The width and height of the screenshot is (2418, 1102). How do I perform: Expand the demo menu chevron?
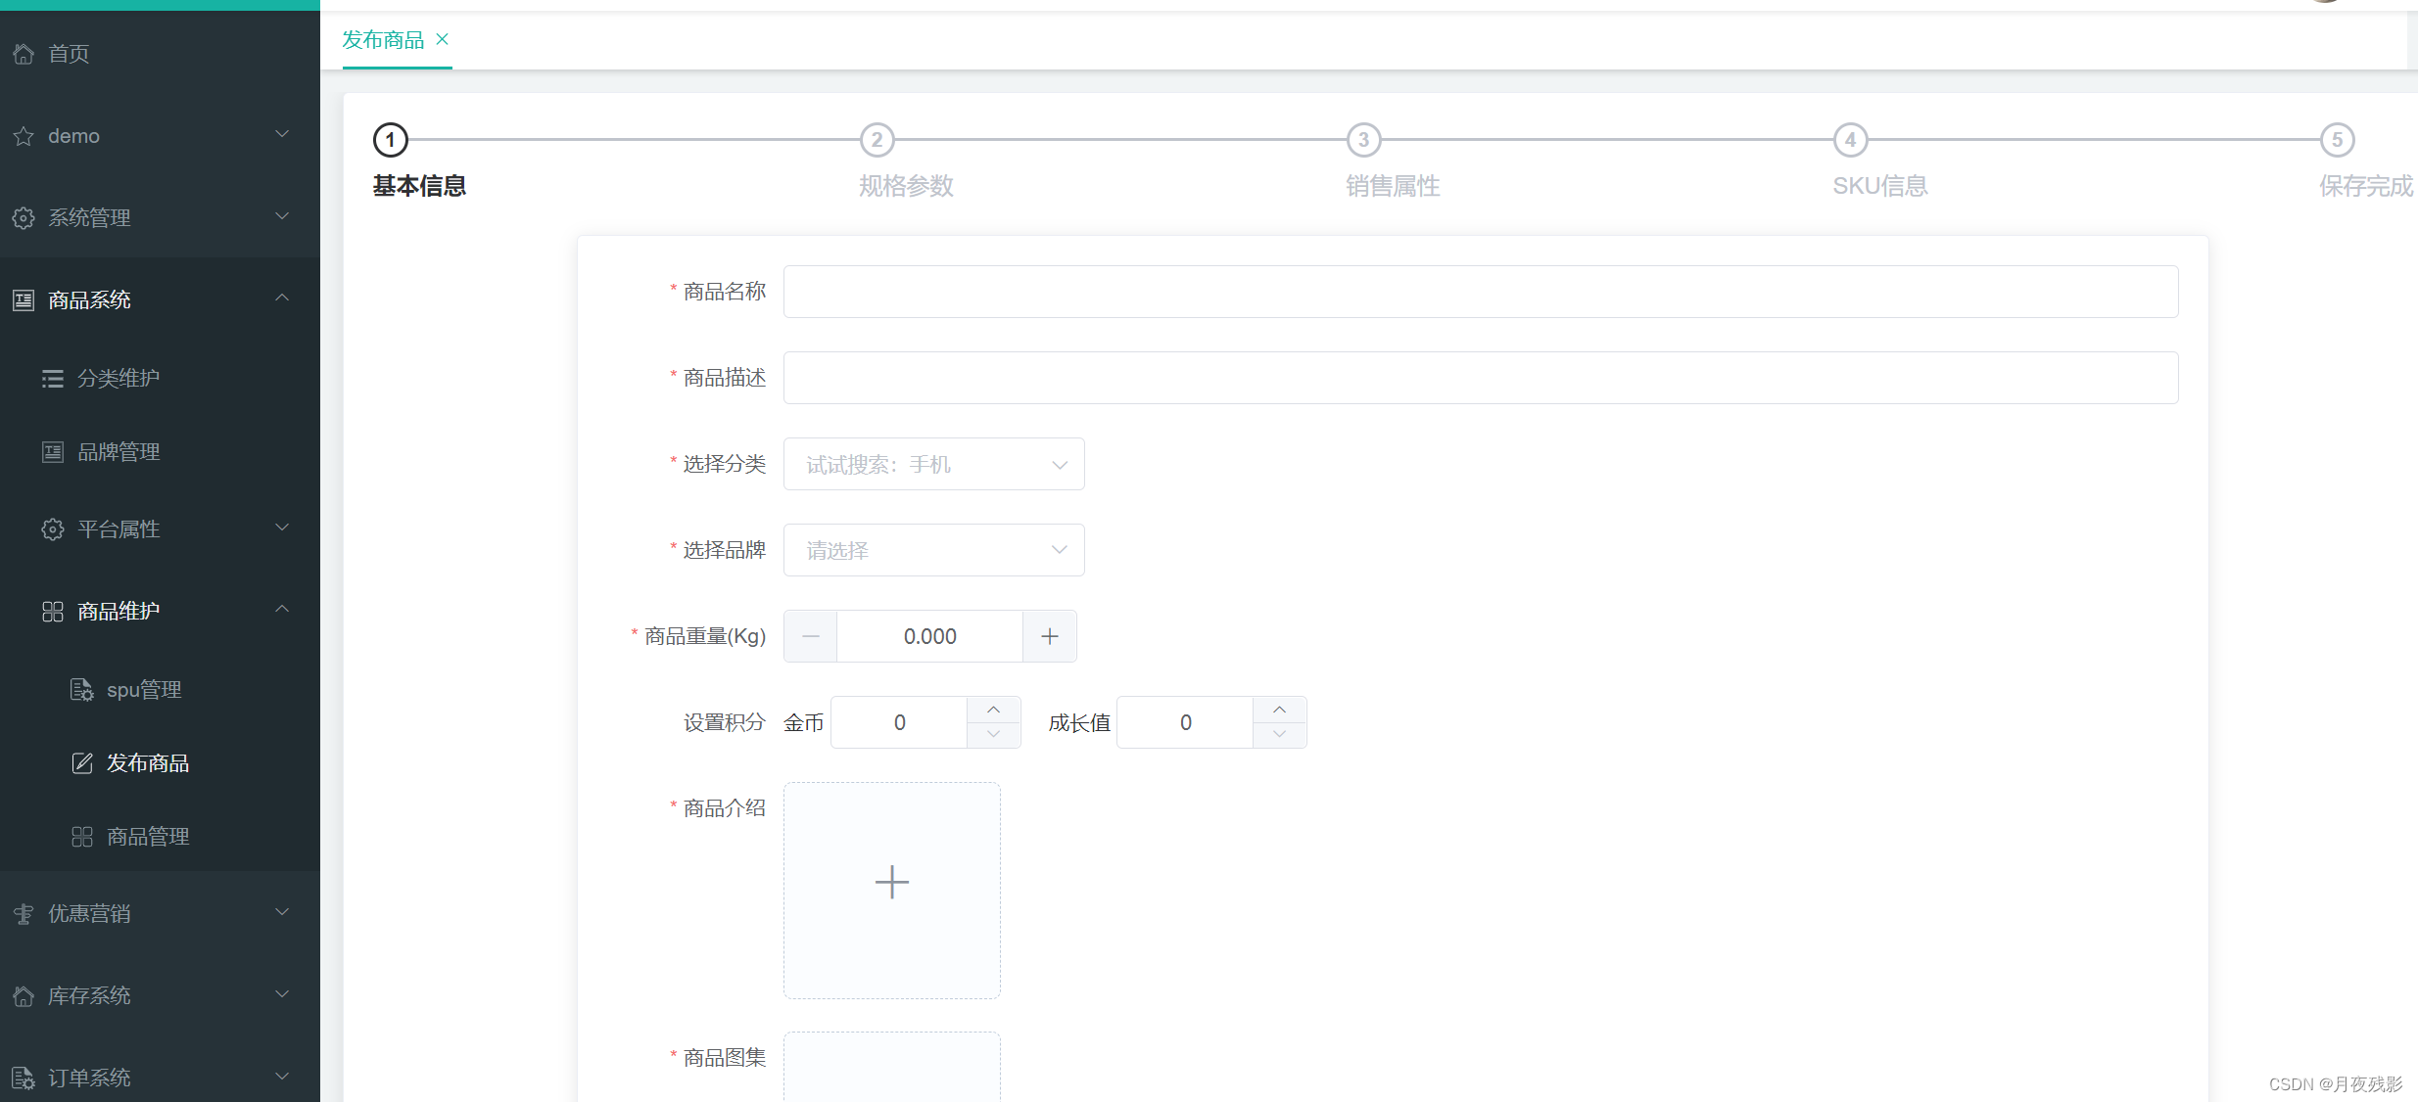coord(282,134)
